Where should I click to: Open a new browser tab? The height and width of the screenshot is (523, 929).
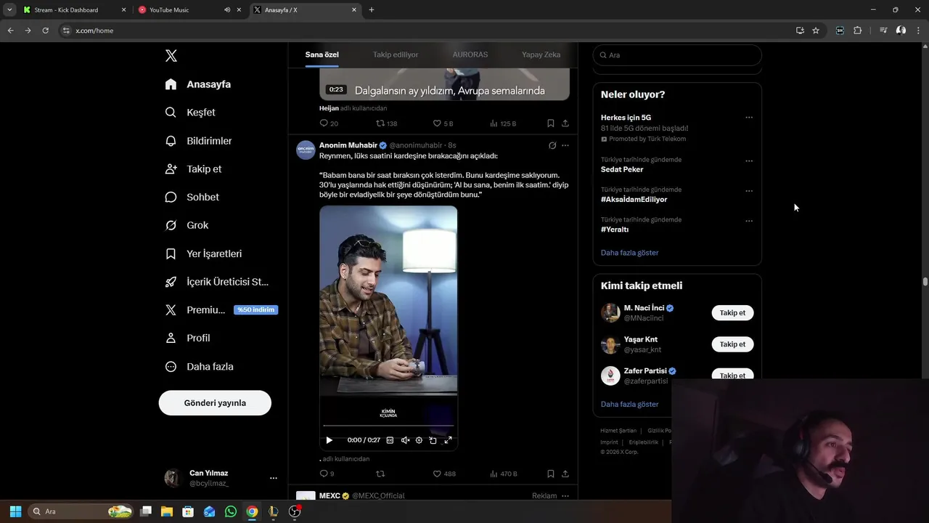372,10
